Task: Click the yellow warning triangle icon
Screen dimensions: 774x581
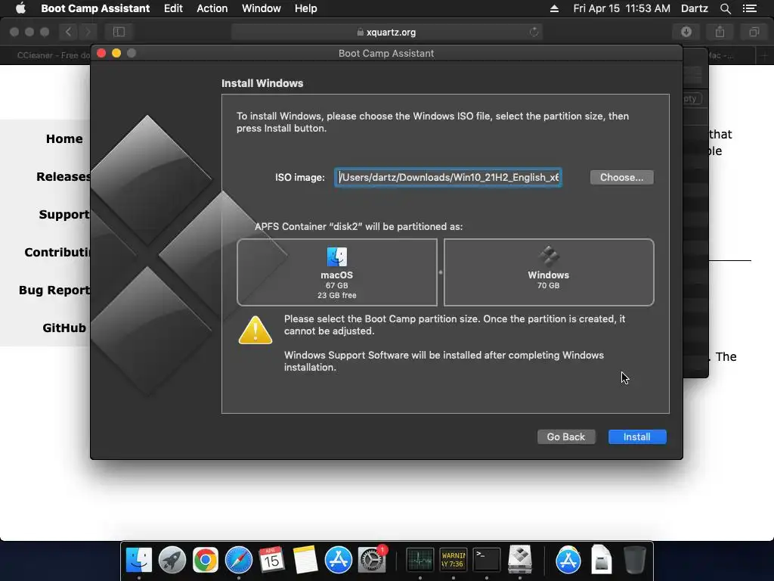Action: point(255,330)
